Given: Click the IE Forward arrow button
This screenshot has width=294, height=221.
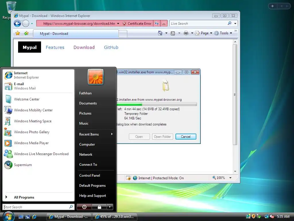Looking at the screenshot, I should tap(26, 24).
